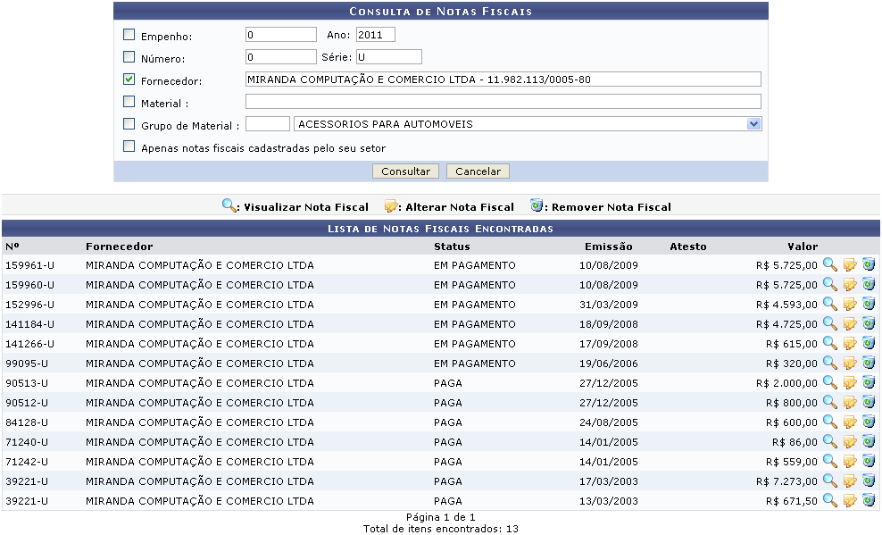Click the Ano field showing 2011
The height and width of the screenshot is (535, 882).
click(x=375, y=34)
